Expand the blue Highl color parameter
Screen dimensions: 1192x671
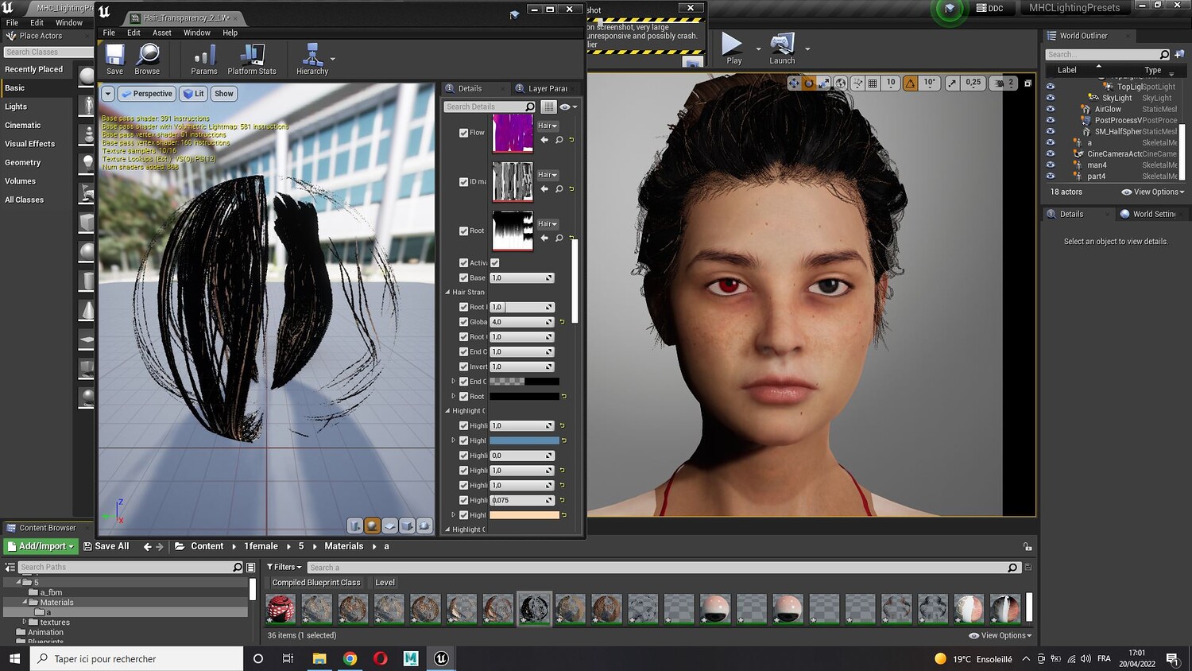[x=454, y=440]
